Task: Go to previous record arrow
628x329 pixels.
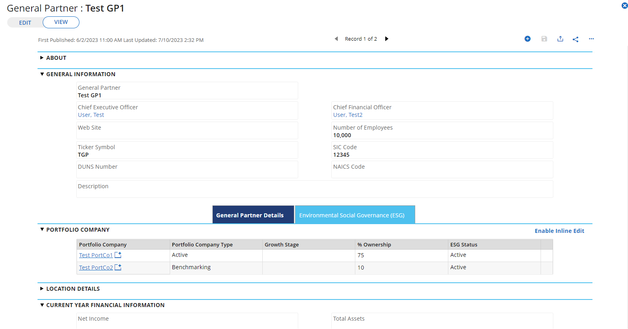Action: tap(336, 39)
